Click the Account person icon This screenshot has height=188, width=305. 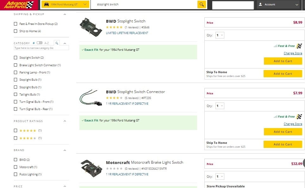coord(260,4)
